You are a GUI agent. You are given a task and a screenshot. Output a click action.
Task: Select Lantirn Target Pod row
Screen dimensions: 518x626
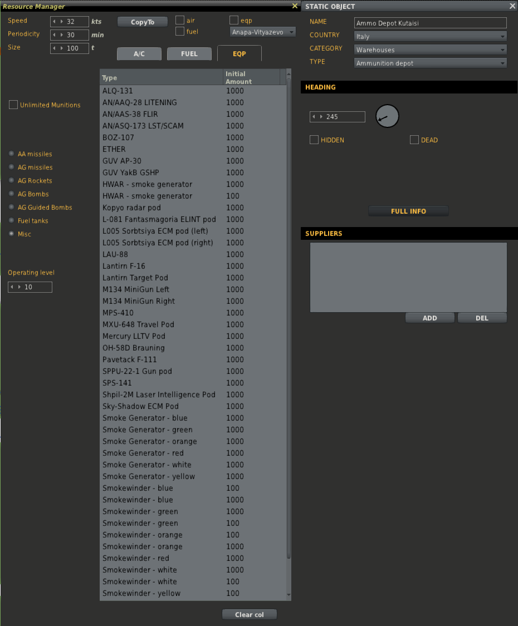tap(193, 278)
